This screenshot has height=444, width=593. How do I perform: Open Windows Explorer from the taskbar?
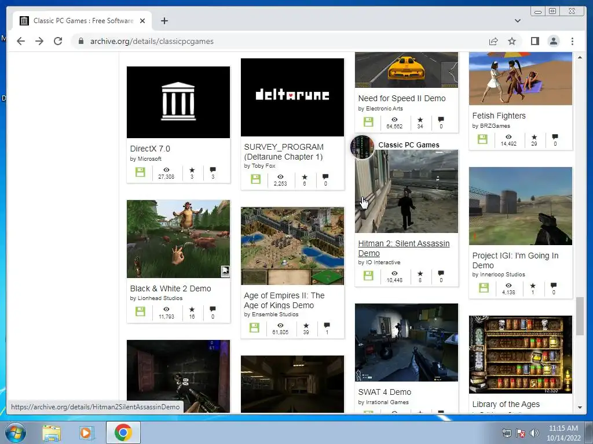click(52, 433)
